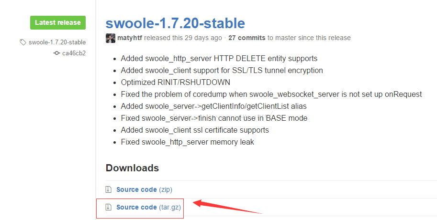Open the swoole-1.7.20-stable release title
Image resolution: width=437 pixels, height=220 pixels.
click(175, 23)
